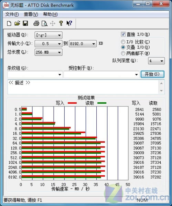Click the New file toolbar icon
The height and width of the screenshot is (206, 172).
click(x=9, y=23)
